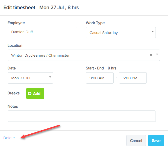
Task: Click the Edit timesheet heading
Action: pyautogui.click(x=19, y=8)
